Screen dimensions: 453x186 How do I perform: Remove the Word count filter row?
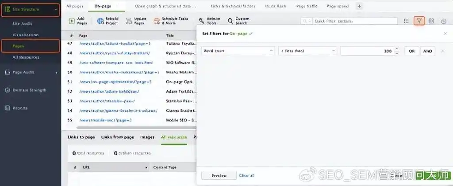[x=443, y=51]
